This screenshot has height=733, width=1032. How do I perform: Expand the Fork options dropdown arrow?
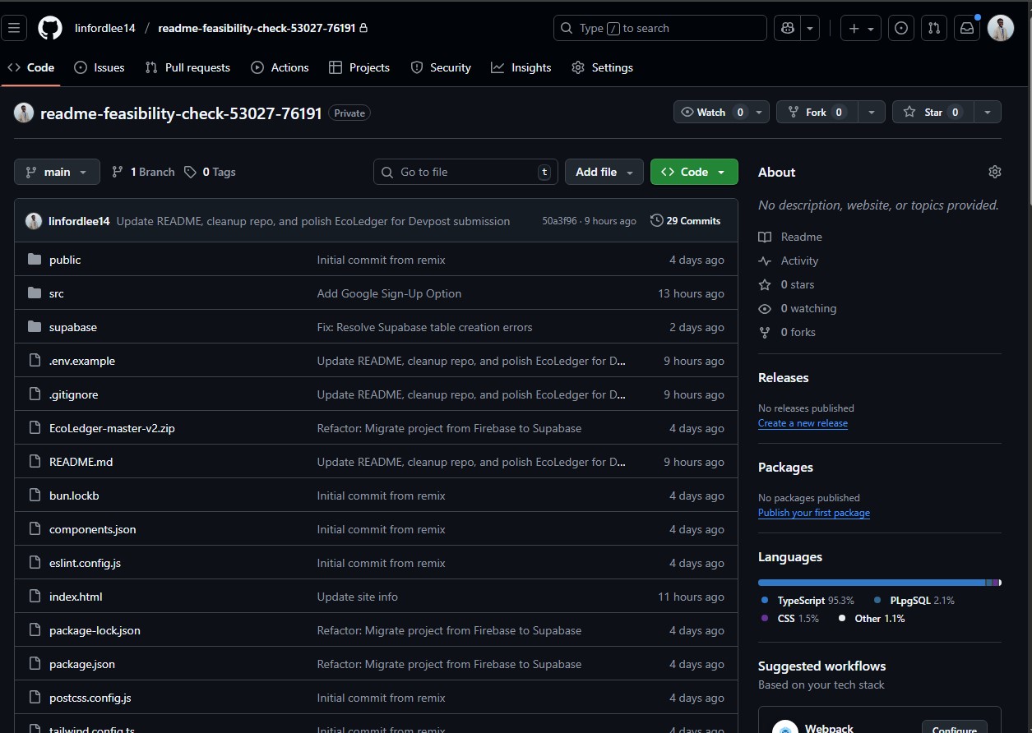(872, 113)
